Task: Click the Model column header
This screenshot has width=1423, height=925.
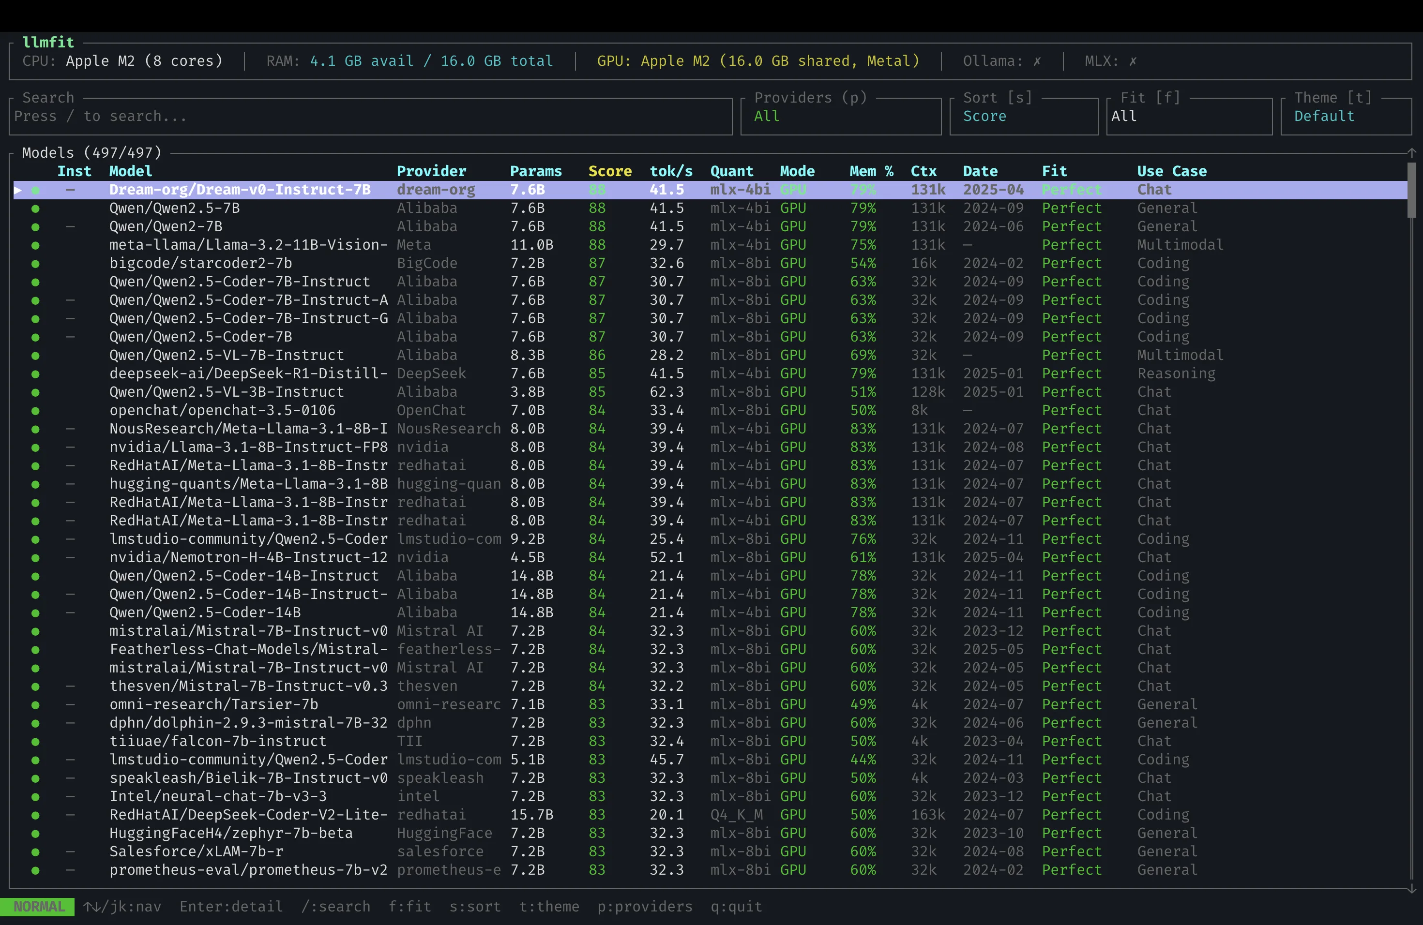Action: click(130, 171)
